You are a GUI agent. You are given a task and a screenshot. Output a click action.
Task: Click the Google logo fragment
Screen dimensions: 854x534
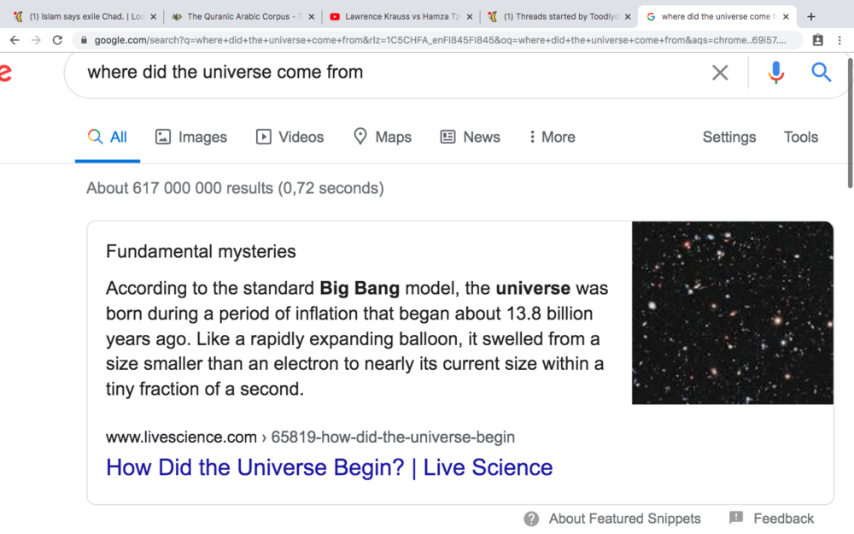click(x=5, y=72)
